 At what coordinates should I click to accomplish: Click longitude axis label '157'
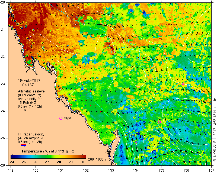point(212,171)
